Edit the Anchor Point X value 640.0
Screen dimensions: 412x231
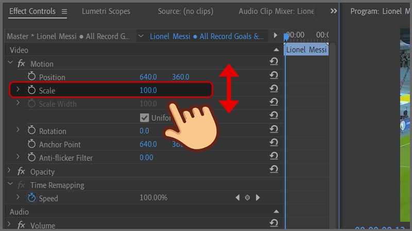tap(148, 144)
